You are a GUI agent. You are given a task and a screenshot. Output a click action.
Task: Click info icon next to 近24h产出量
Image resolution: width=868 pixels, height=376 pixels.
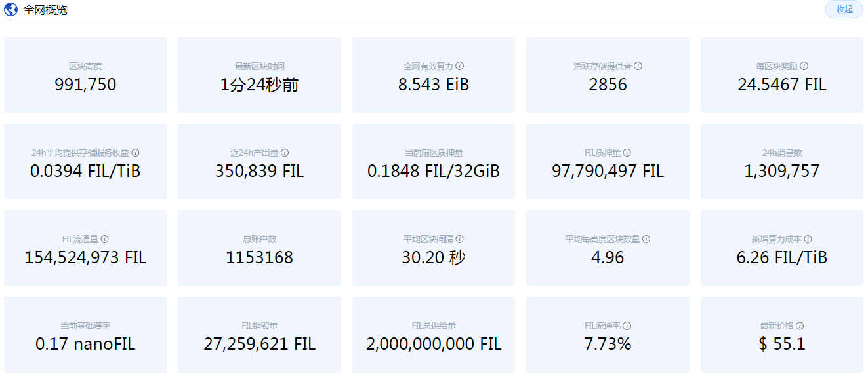(x=285, y=153)
